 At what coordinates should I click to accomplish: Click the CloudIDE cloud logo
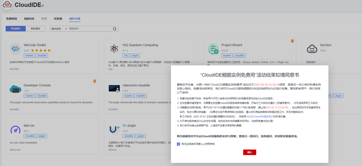pyautogui.click(x=7, y=5)
